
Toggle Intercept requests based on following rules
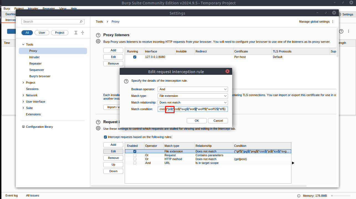tap(105, 137)
